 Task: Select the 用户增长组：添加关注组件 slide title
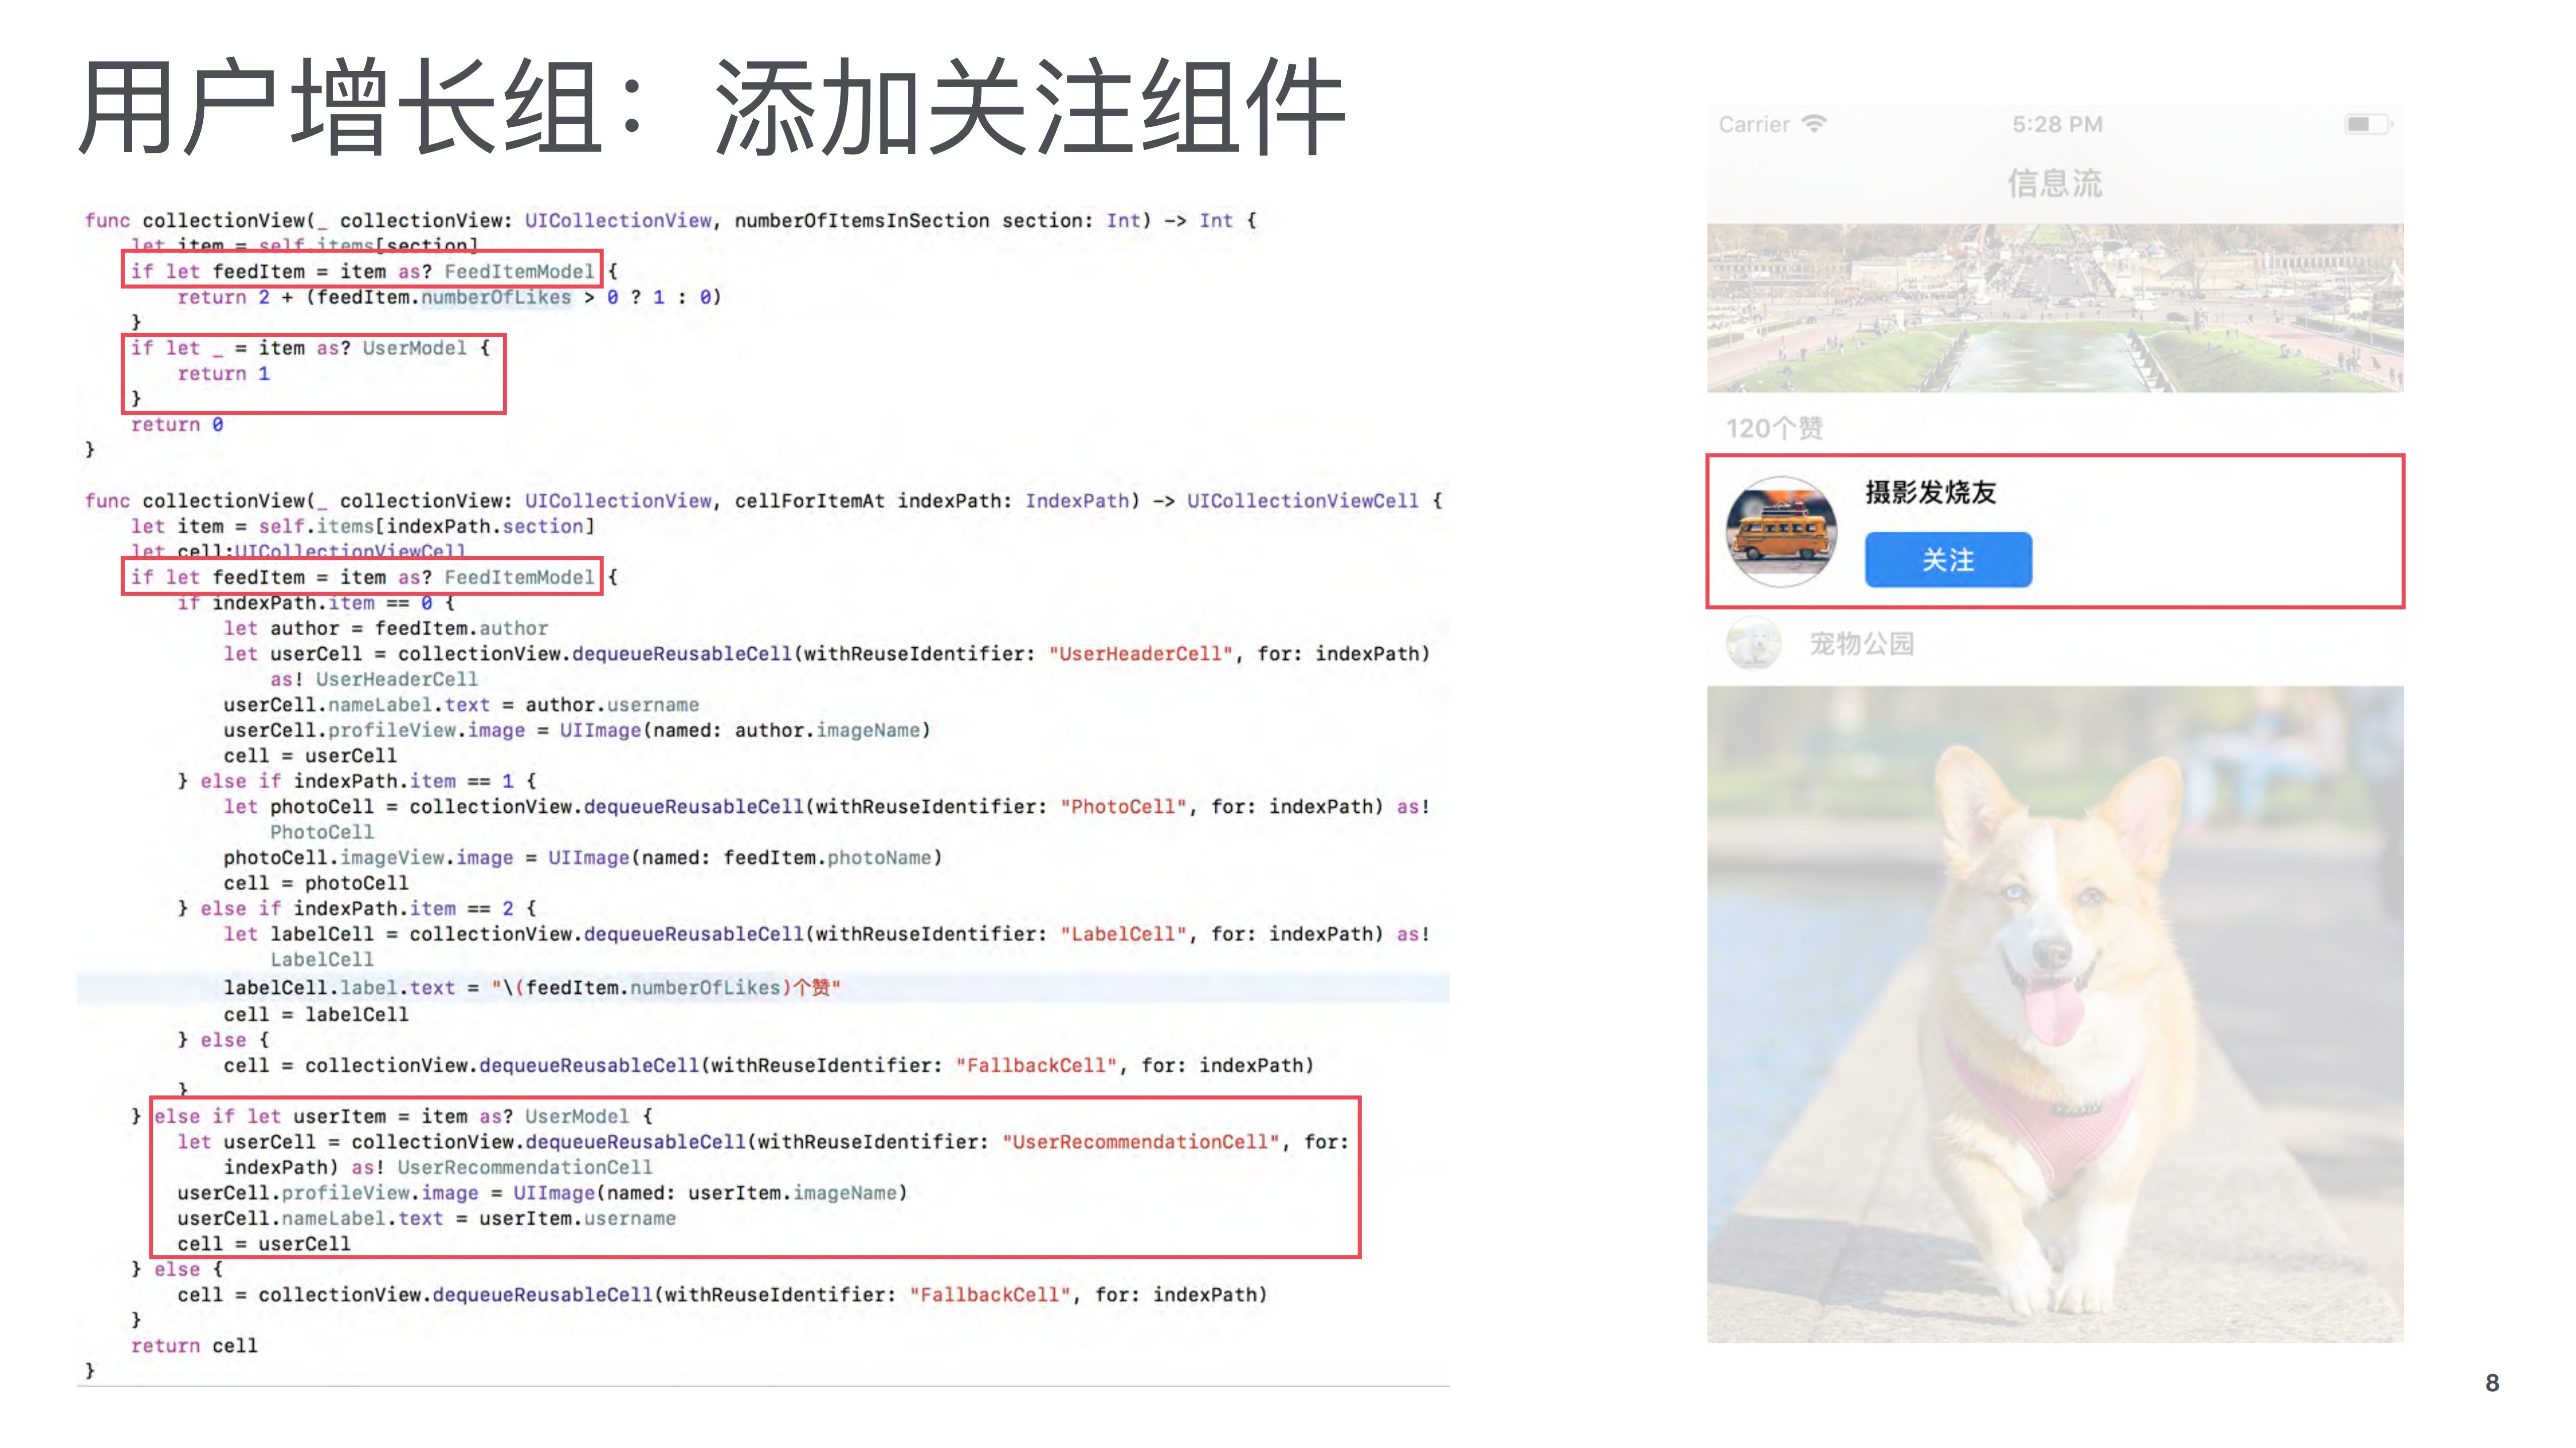[x=714, y=105]
